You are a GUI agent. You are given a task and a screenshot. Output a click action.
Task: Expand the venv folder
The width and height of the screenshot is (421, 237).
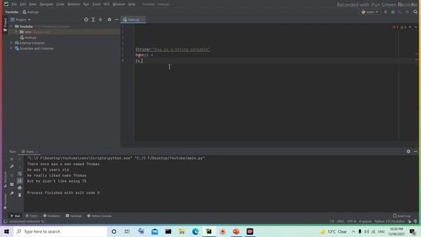coord(16,32)
